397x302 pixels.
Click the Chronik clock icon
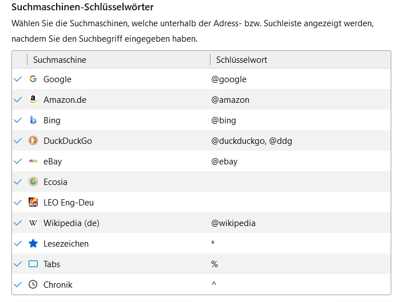(x=33, y=285)
